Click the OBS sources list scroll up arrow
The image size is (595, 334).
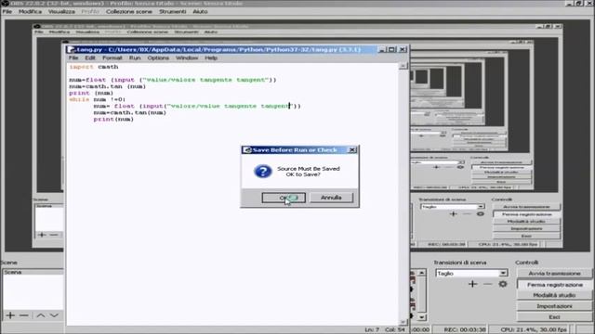point(421,273)
